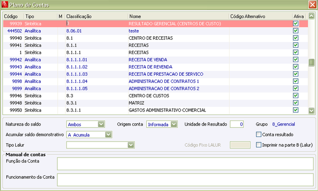
Task: Click the scroll down arrow of accounts list
Action: [x=311, y=111]
